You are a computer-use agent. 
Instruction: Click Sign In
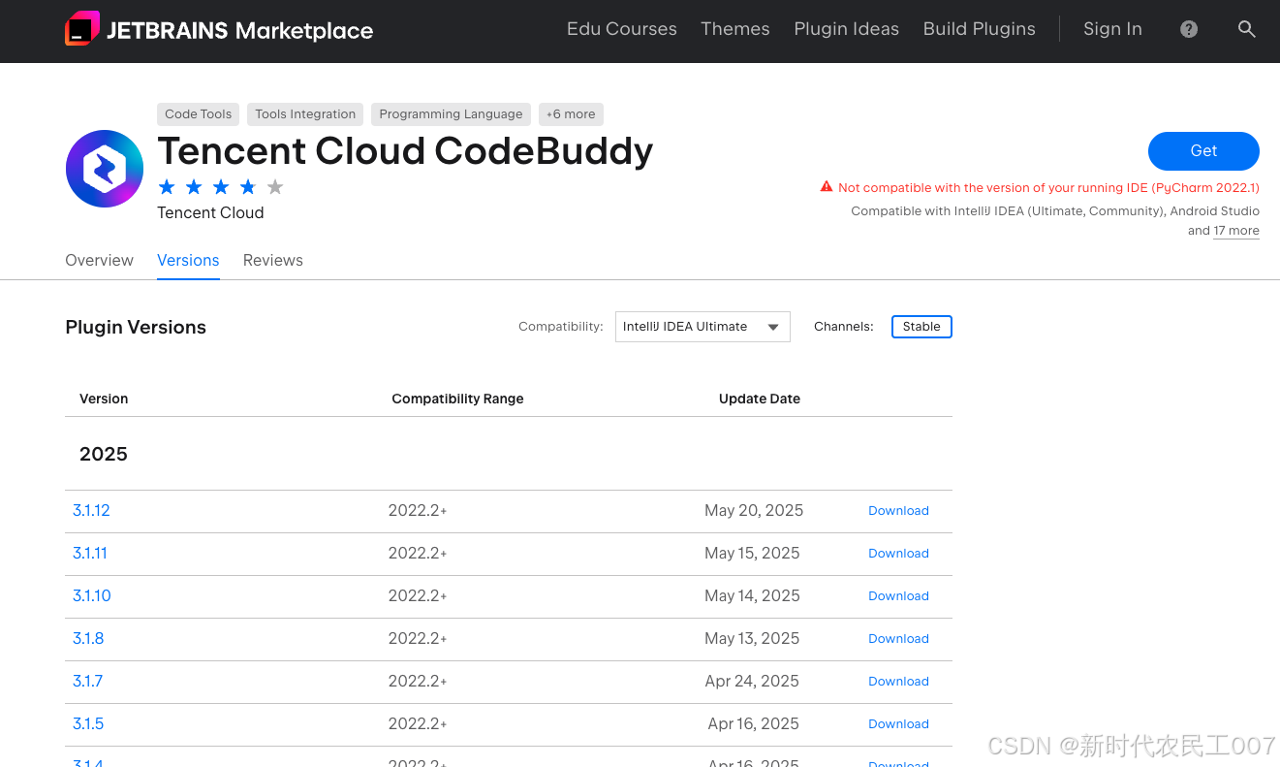click(1112, 29)
